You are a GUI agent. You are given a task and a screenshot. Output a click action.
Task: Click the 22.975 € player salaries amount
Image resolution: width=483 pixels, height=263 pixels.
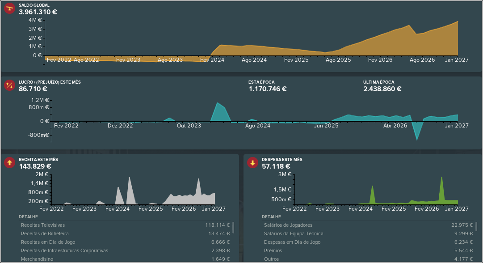462,225
